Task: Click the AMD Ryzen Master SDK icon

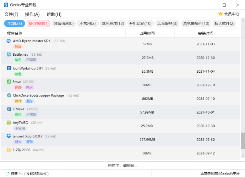Action: [9, 41]
